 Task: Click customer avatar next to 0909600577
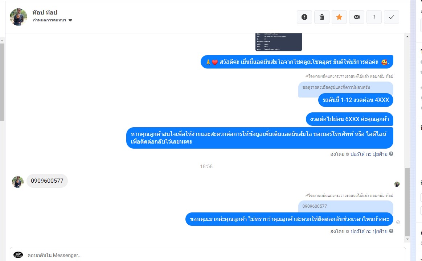tap(18, 182)
